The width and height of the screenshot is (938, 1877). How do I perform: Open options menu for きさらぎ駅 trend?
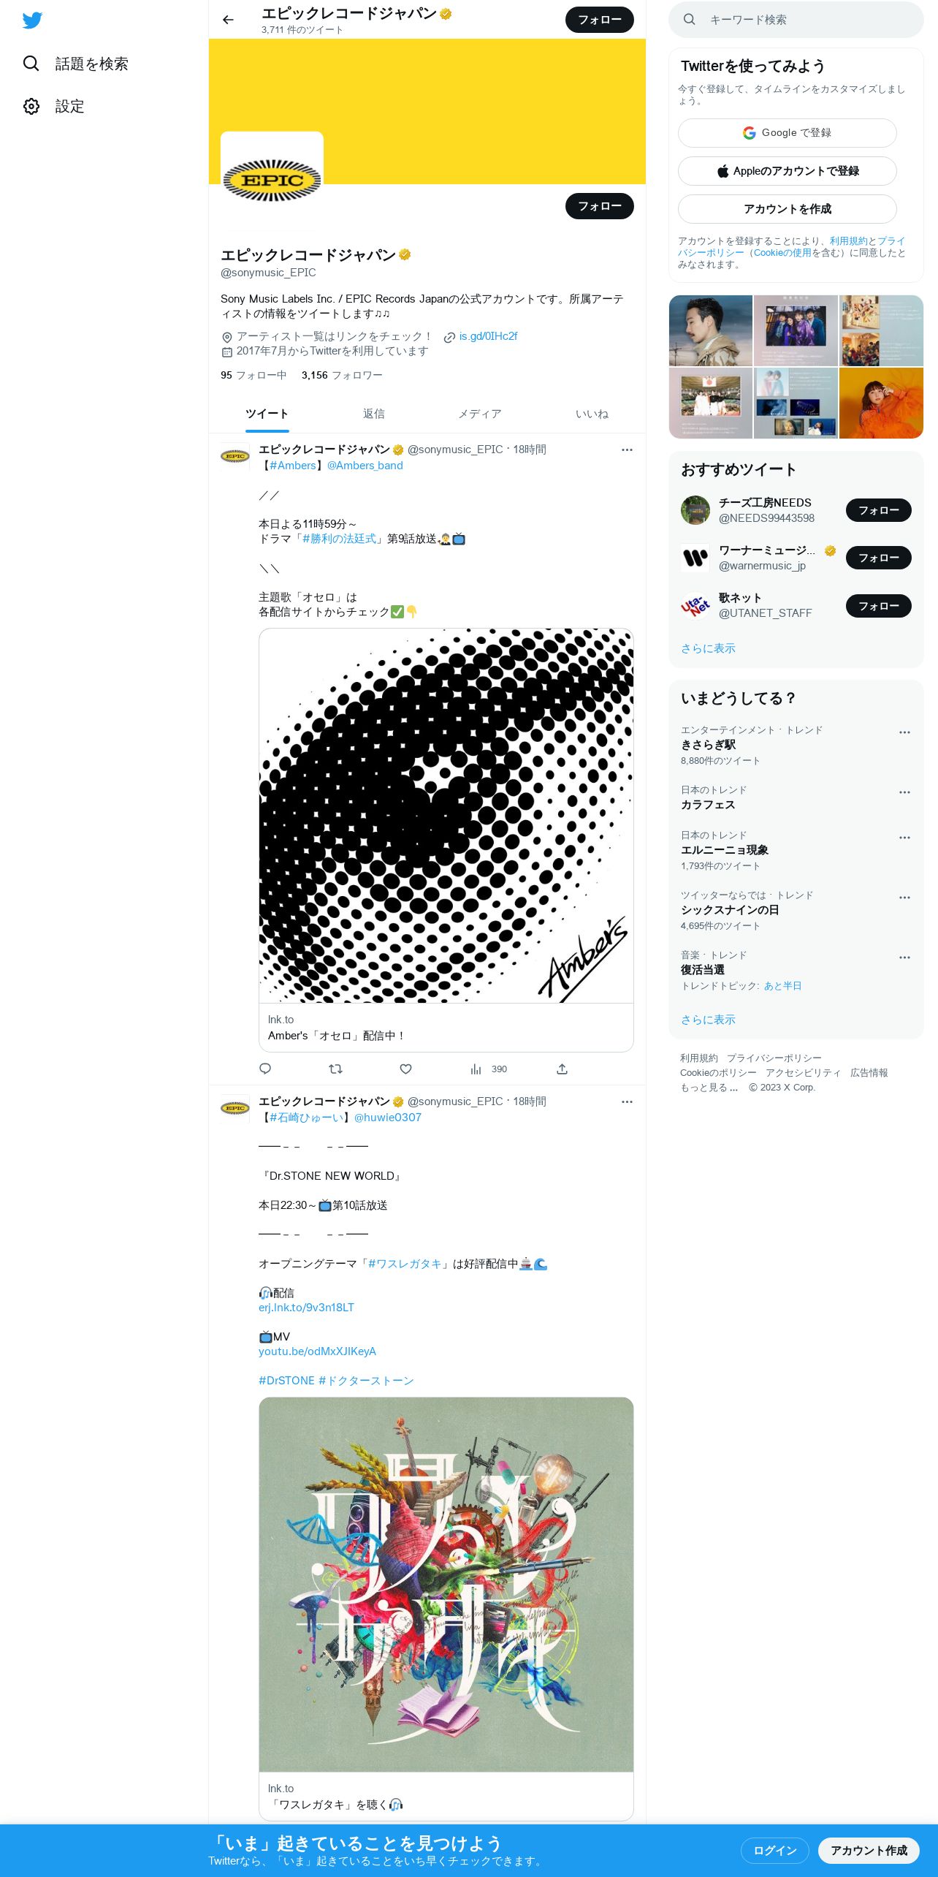tap(904, 732)
